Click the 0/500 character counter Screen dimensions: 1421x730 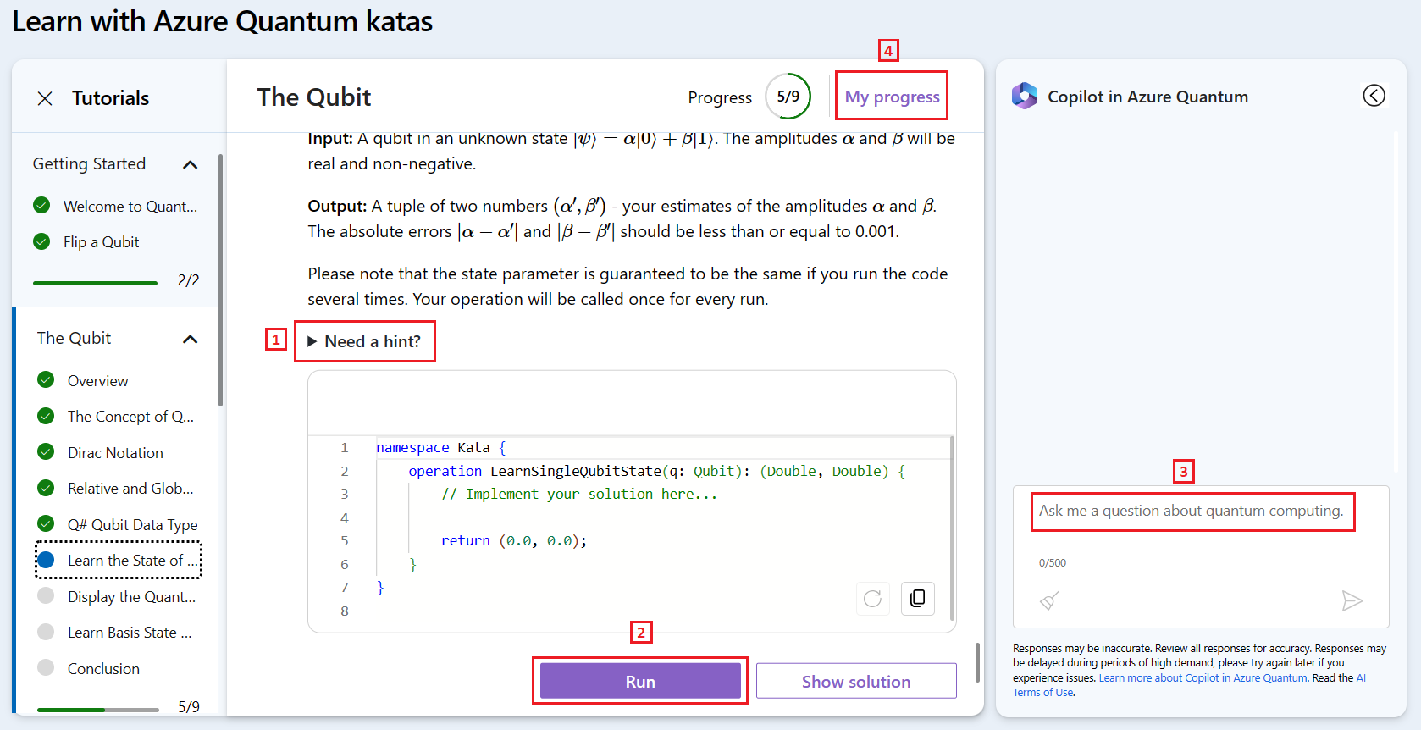(x=1053, y=563)
